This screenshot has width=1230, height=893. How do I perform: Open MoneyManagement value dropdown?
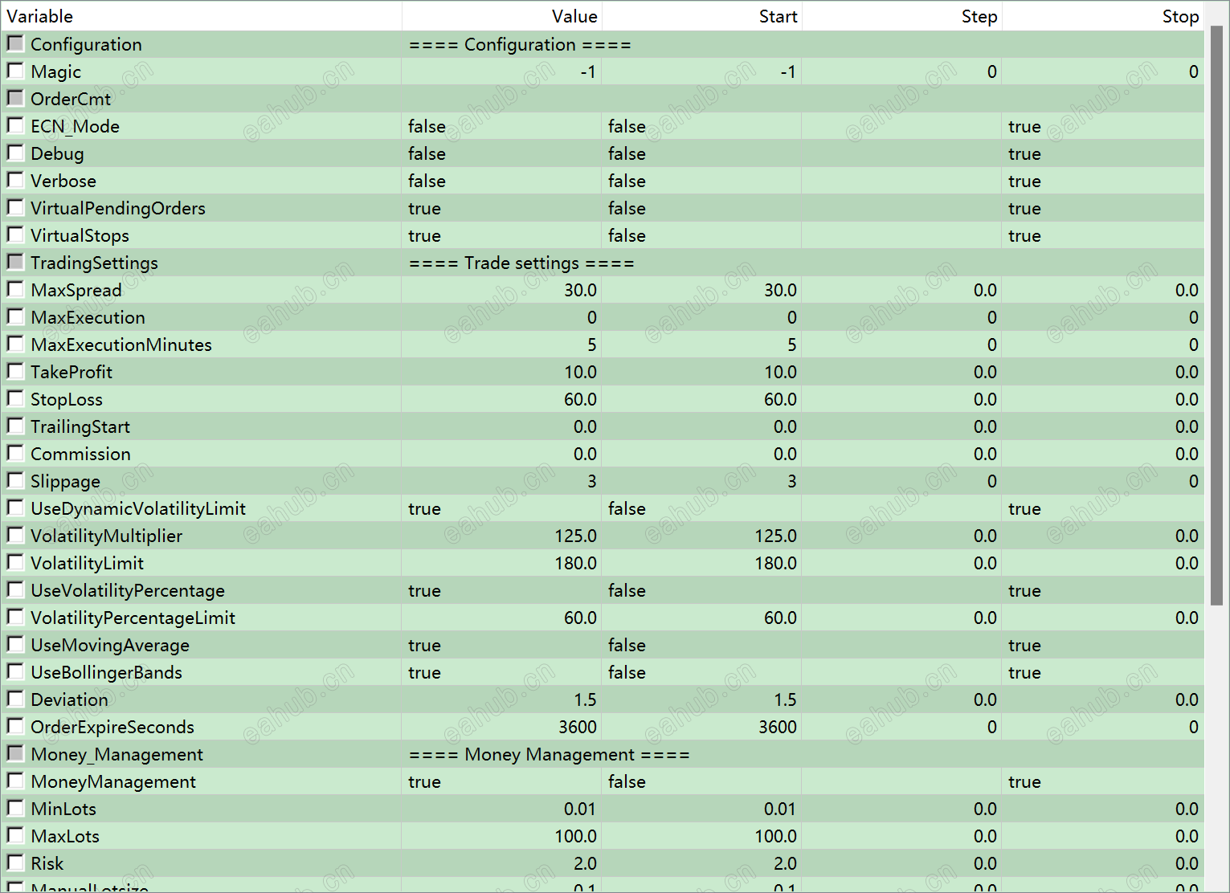coord(501,781)
